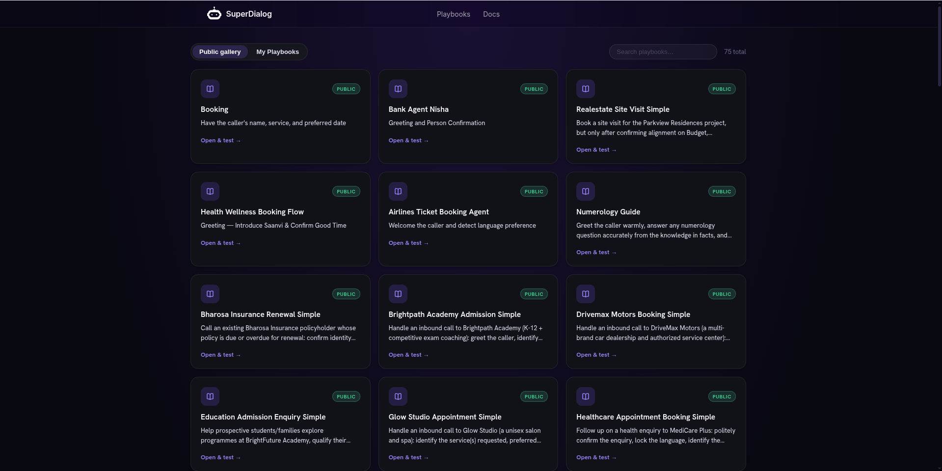Click the book icon on Brightpath Academy Admission card
This screenshot has width=942, height=471.
398,294
